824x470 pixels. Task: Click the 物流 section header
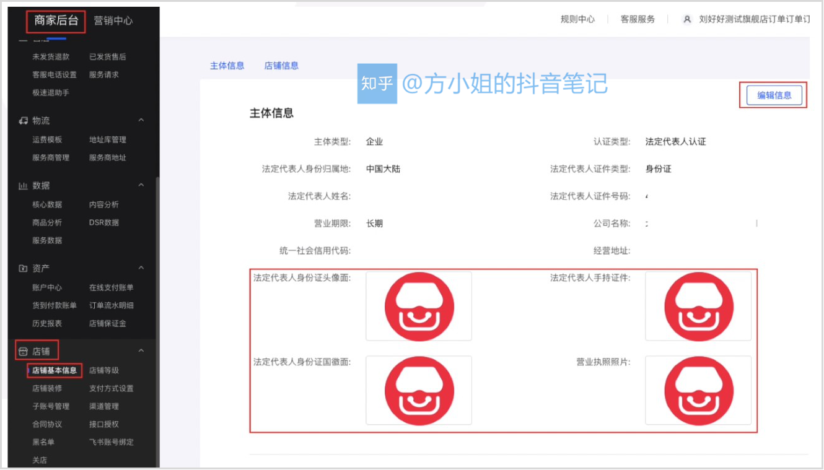click(x=82, y=120)
